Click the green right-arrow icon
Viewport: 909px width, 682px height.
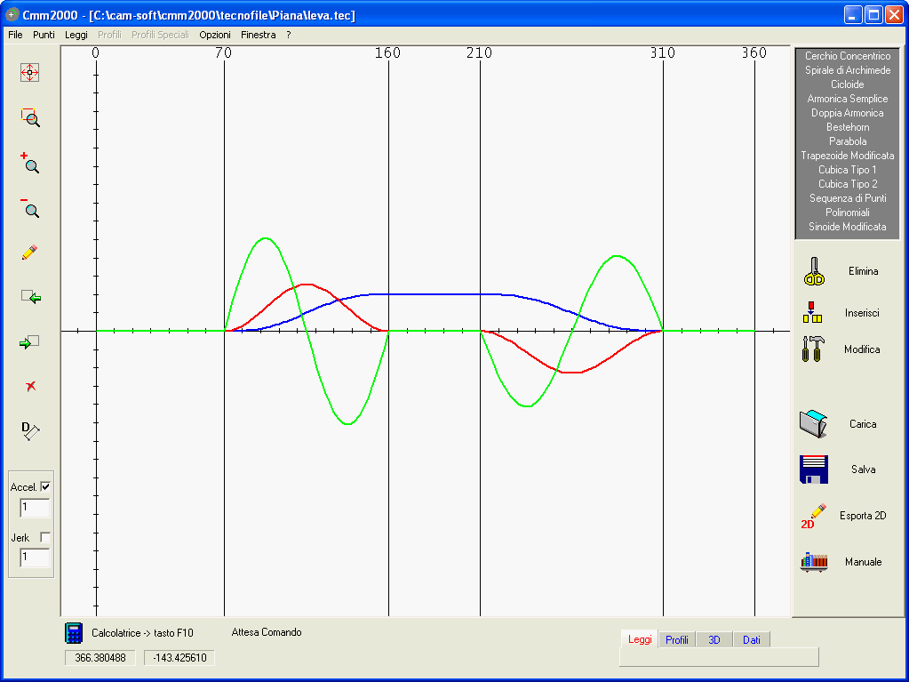(29, 342)
